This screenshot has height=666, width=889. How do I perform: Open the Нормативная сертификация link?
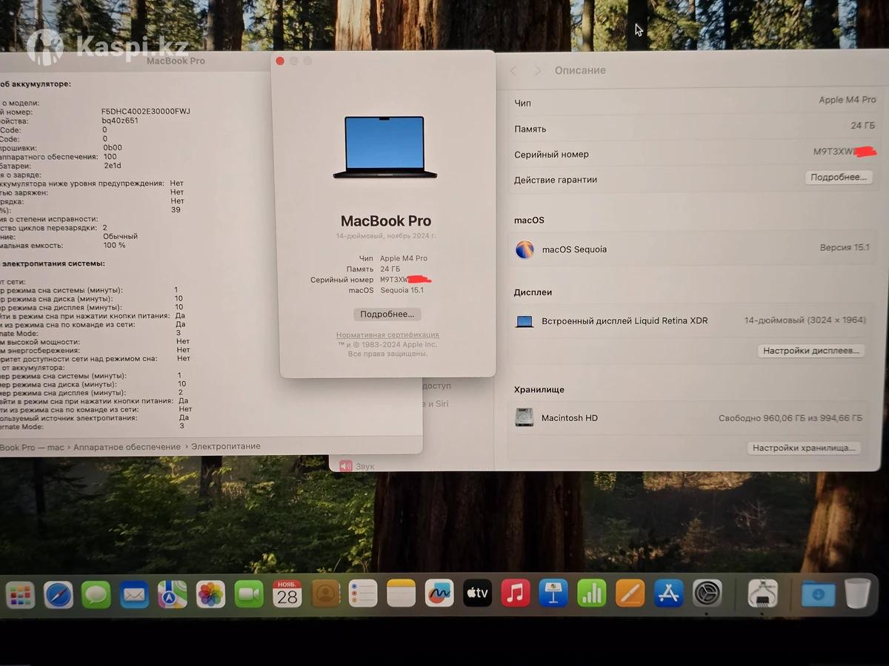click(387, 335)
